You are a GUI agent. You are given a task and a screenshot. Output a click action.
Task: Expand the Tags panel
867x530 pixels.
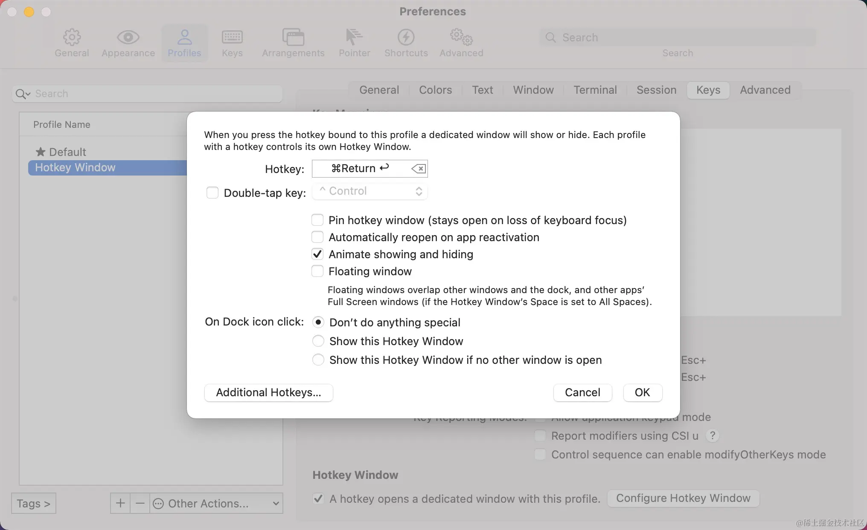tap(33, 503)
